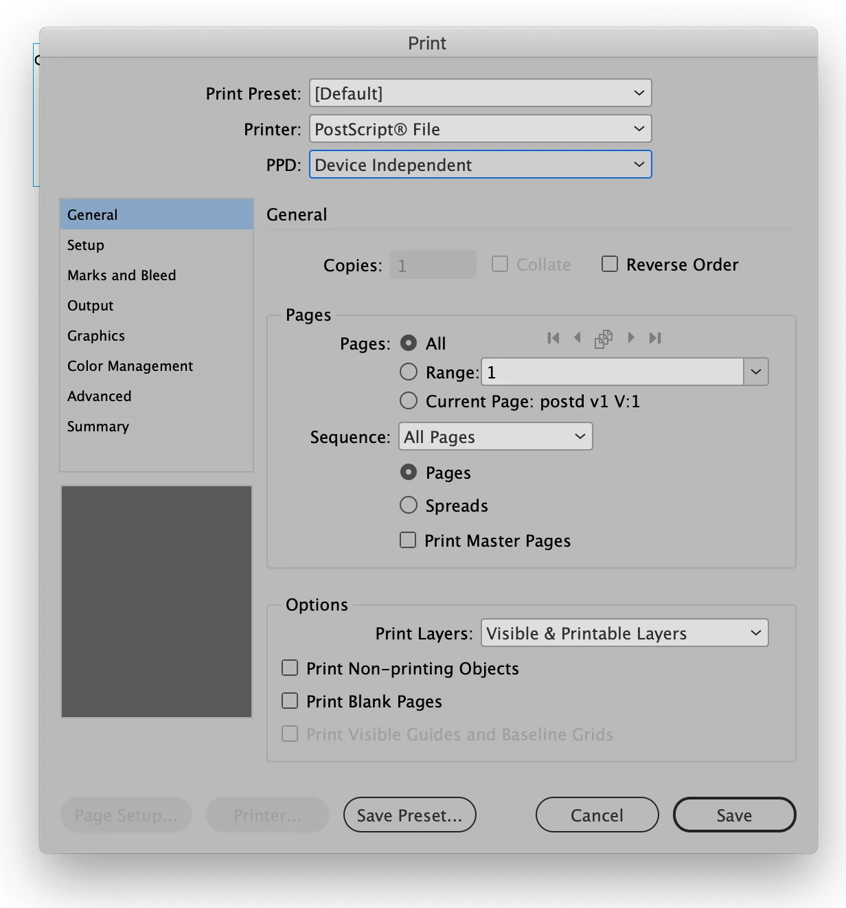The height and width of the screenshot is (908, 846).
Task: Open the Marks and Bleed panel
Action: pos(157,275)
